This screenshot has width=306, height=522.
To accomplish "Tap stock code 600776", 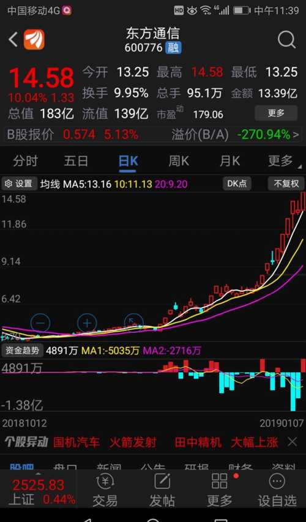I will point(143,48).
